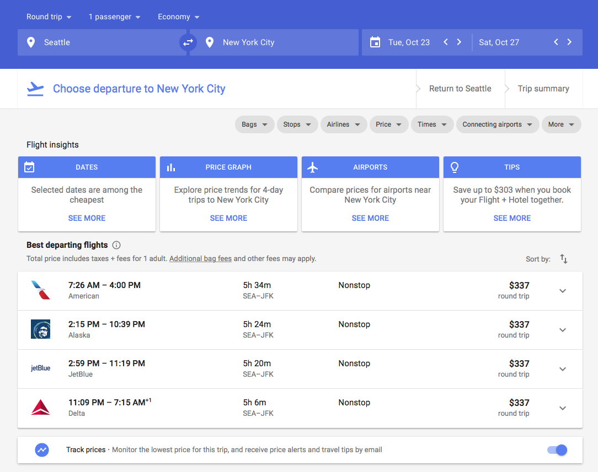598x472 pixels.
Task: Open the Round trip dropdown
Action: 49,17
